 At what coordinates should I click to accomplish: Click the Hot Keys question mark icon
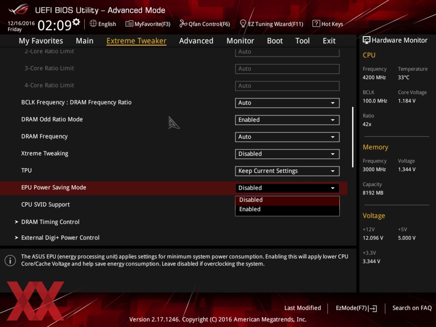pyautogui.click(x=316, y=23)
